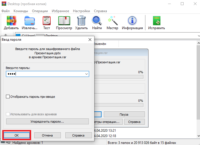Click the 04.2020 13:21 date cell

click(x=105, y=131)
